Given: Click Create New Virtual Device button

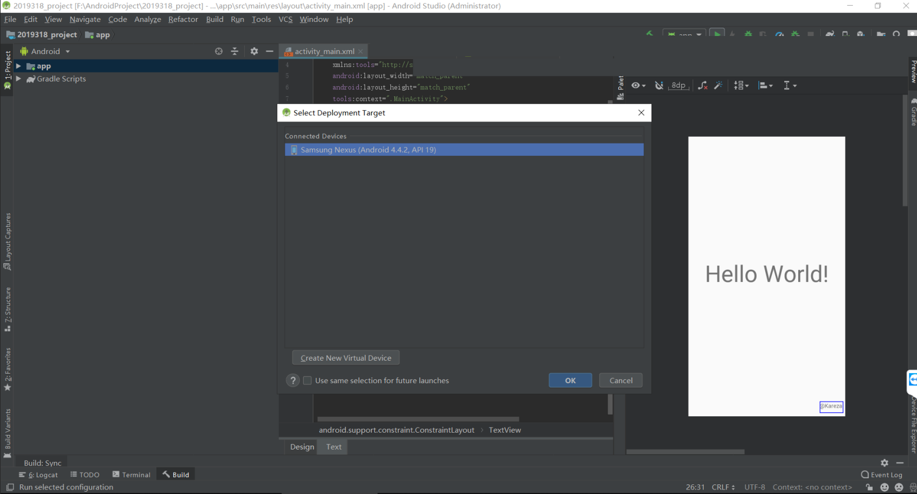Looking at the screenshot, I should (346, 358).
